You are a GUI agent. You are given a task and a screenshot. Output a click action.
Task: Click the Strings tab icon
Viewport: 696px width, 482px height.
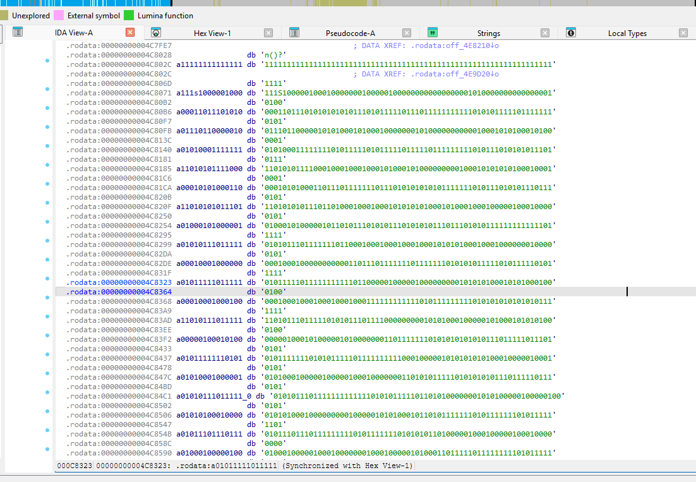click(x=433, y=32)
